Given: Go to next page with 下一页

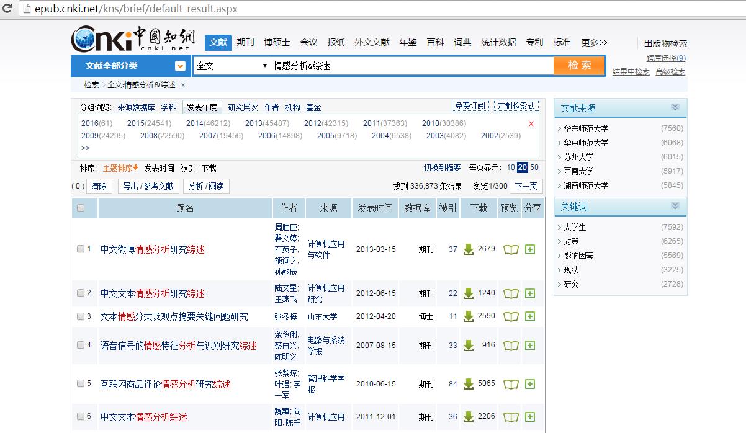Looking at the screenshot, I should click(526, 185).
